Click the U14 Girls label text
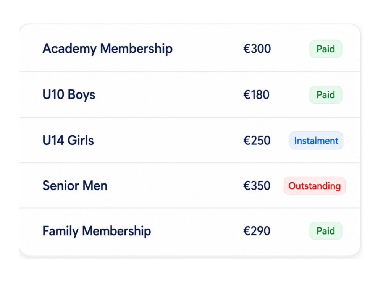Viewport: 391px width, 282px height. [68, 141]
